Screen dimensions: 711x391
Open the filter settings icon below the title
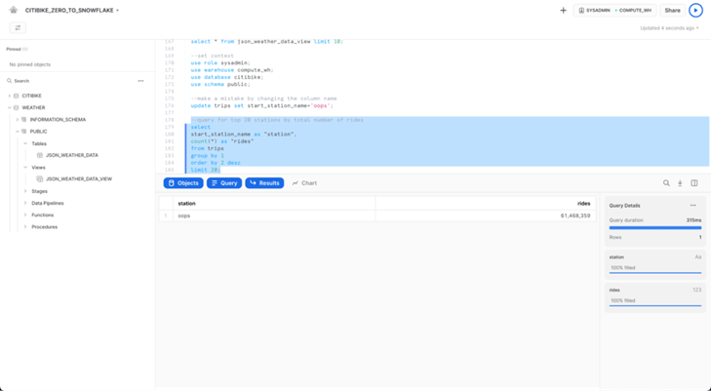[18, 28]
